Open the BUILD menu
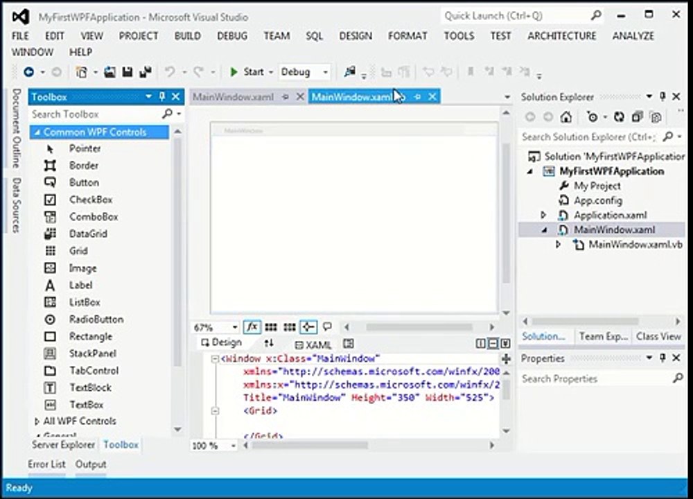The height and width of the screenshot is (499, 693). coord(187,36)
